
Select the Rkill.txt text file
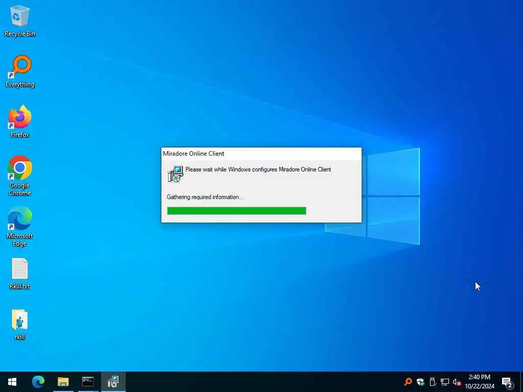[x=20, y=274]
